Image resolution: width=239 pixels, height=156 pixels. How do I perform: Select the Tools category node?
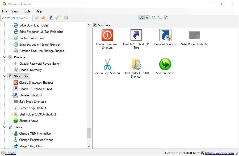point(18,127)
